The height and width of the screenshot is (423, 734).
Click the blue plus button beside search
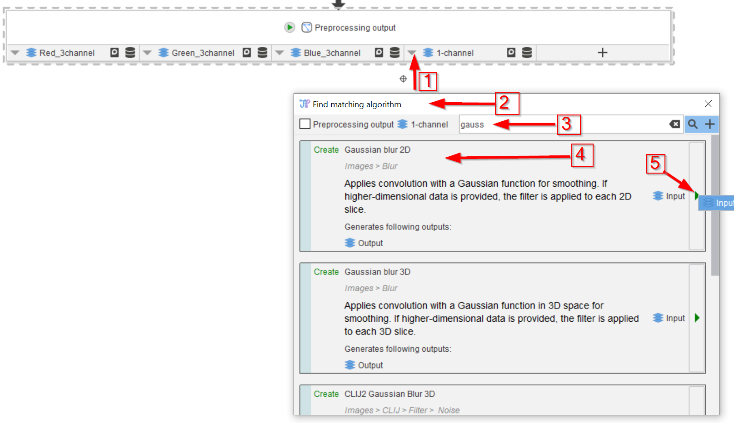pyautogui.click(x=709, y=124)
